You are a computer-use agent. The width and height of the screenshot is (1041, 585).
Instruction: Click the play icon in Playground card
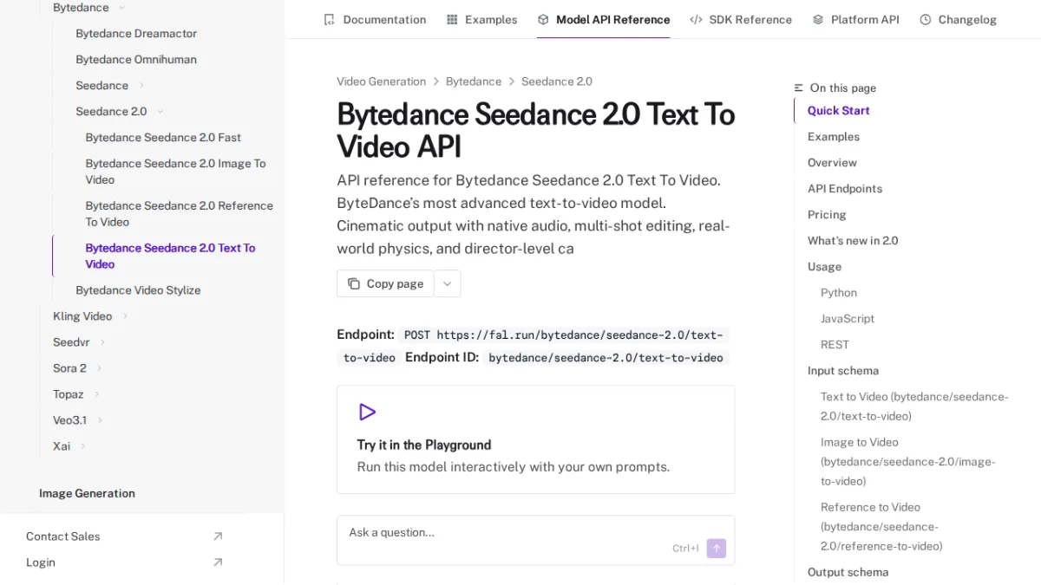click(x=367, y=412)
